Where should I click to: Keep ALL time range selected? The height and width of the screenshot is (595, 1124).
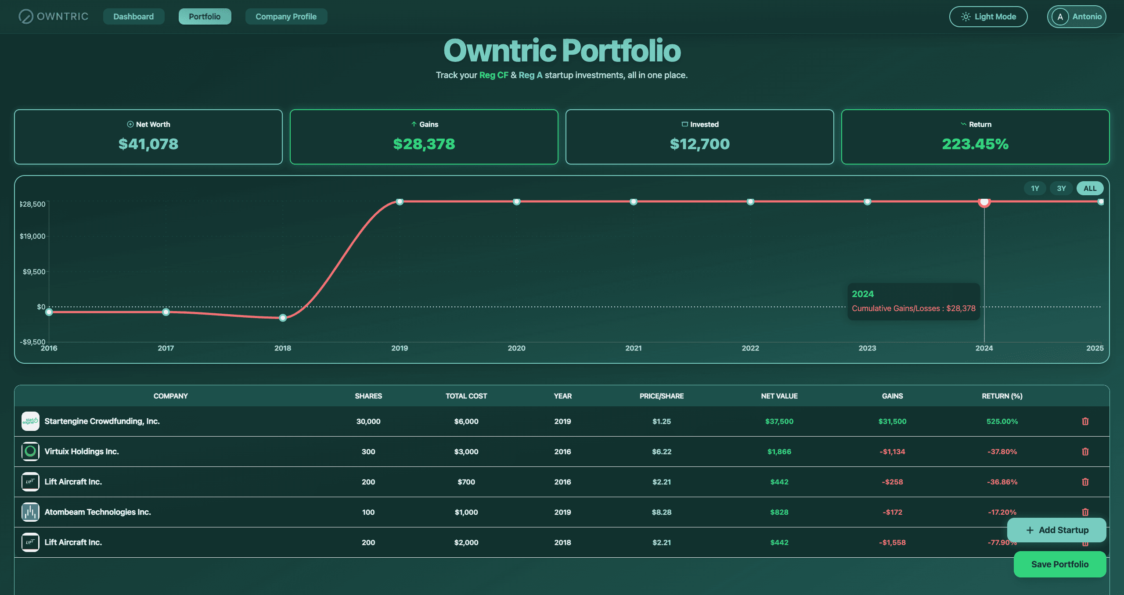[x=1089, y=188]
